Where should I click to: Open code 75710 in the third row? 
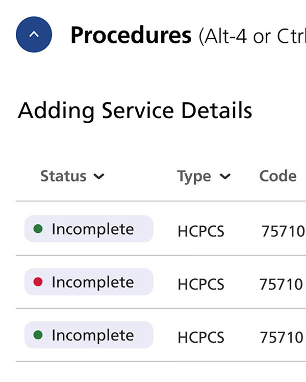(x=282, y=337)
